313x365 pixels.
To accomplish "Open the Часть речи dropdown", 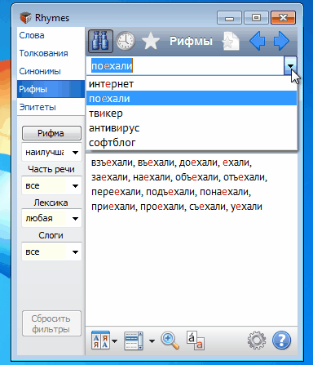I will 51,185.
